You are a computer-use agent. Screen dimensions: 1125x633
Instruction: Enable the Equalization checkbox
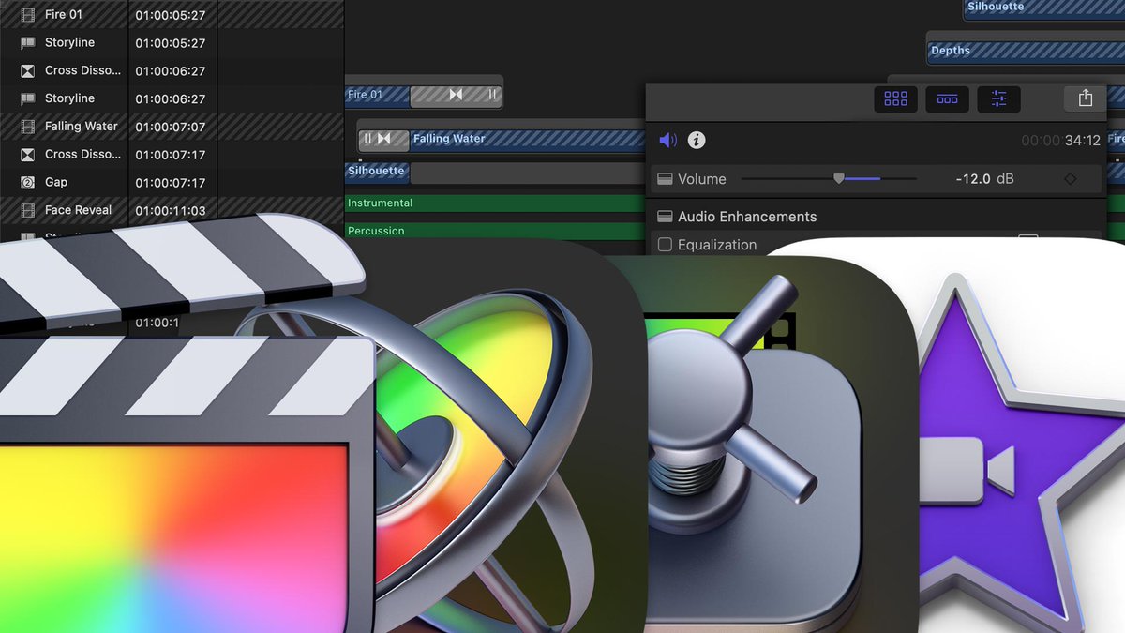click(x=665, y=245)
